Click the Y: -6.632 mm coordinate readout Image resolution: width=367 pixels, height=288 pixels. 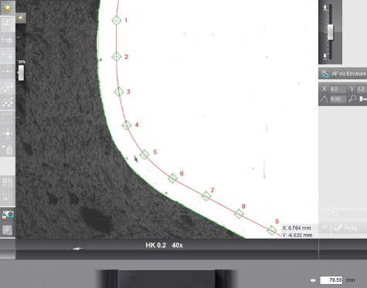tap(297, 235)
